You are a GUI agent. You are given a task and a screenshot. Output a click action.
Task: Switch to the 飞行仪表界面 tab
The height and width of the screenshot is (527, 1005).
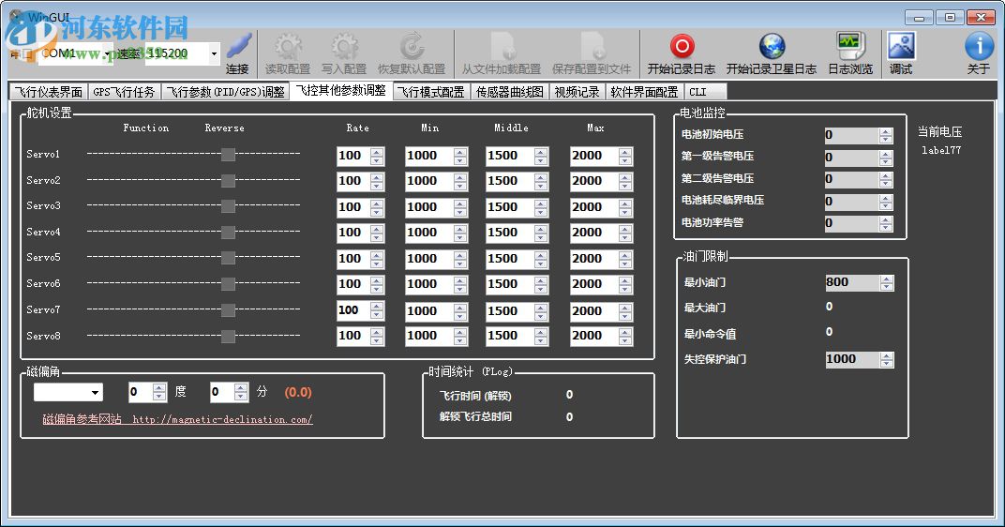pyautogui.click(x=49, y=92)
